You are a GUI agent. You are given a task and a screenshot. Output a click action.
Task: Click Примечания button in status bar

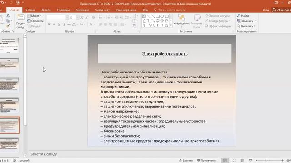tap(207, 160)
